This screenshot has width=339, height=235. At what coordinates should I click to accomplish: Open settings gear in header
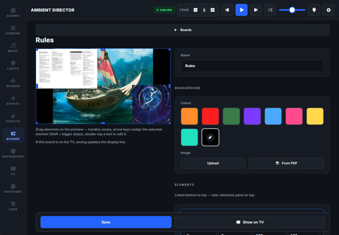[x=329, y=10]
